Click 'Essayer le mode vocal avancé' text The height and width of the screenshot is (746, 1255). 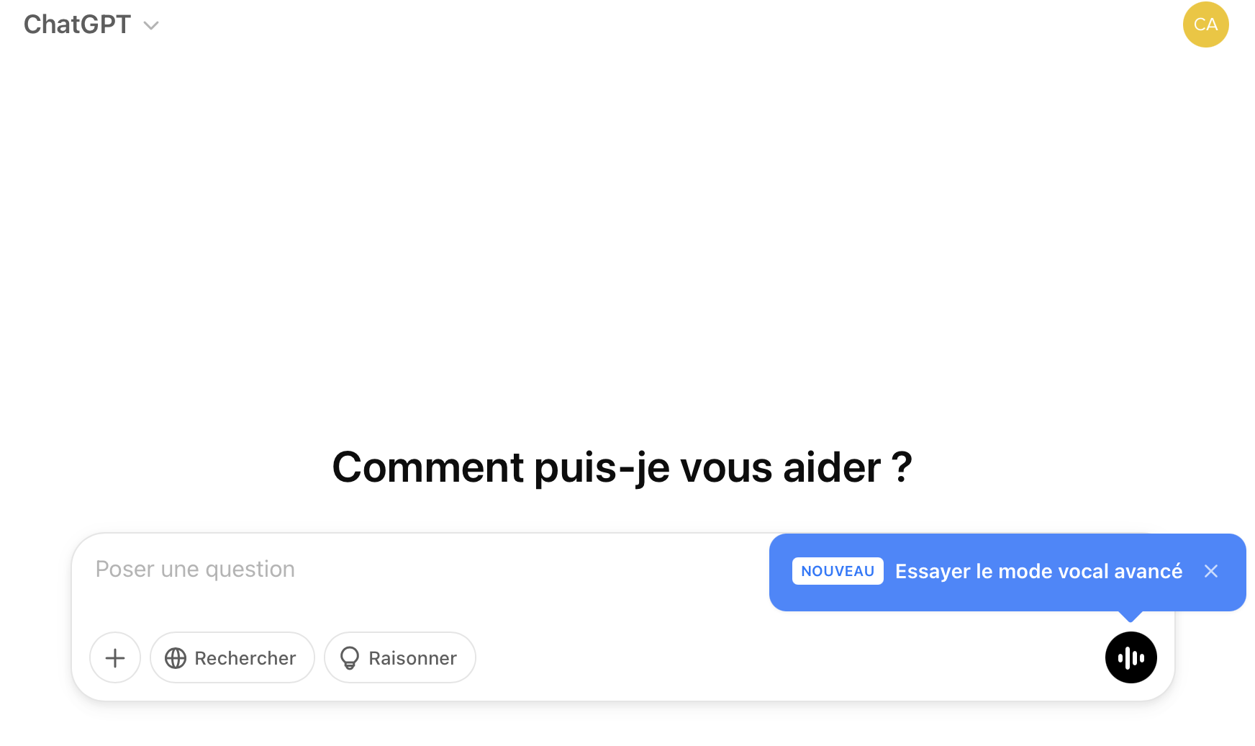coord(1038,571)
